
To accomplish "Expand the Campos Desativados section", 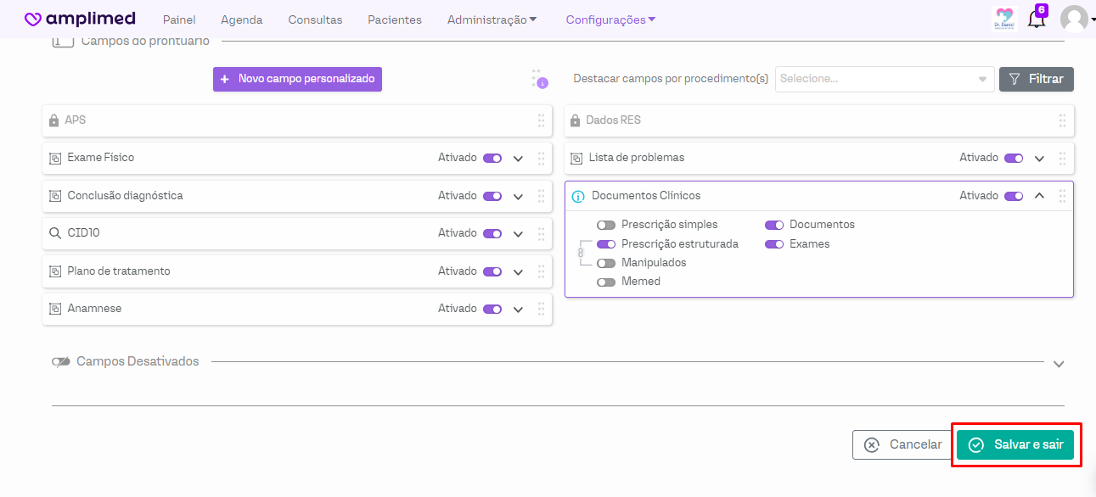I will click(x=1058, y=364).
